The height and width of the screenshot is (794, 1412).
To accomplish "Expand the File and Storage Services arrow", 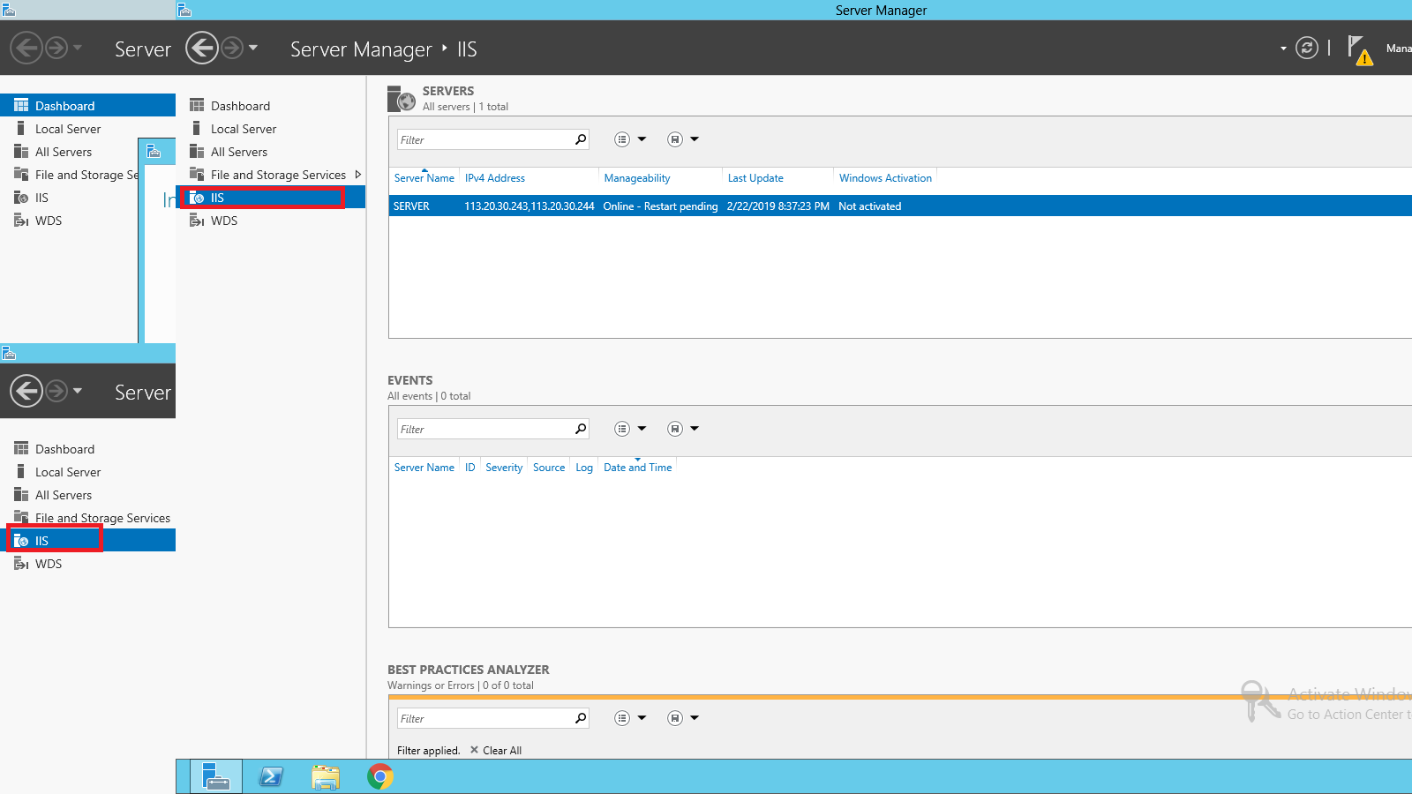I will (x=357, y=175).
